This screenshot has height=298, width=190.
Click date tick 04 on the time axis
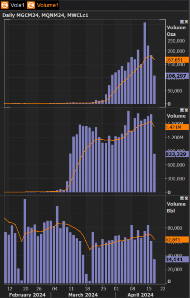click(55, 288)
